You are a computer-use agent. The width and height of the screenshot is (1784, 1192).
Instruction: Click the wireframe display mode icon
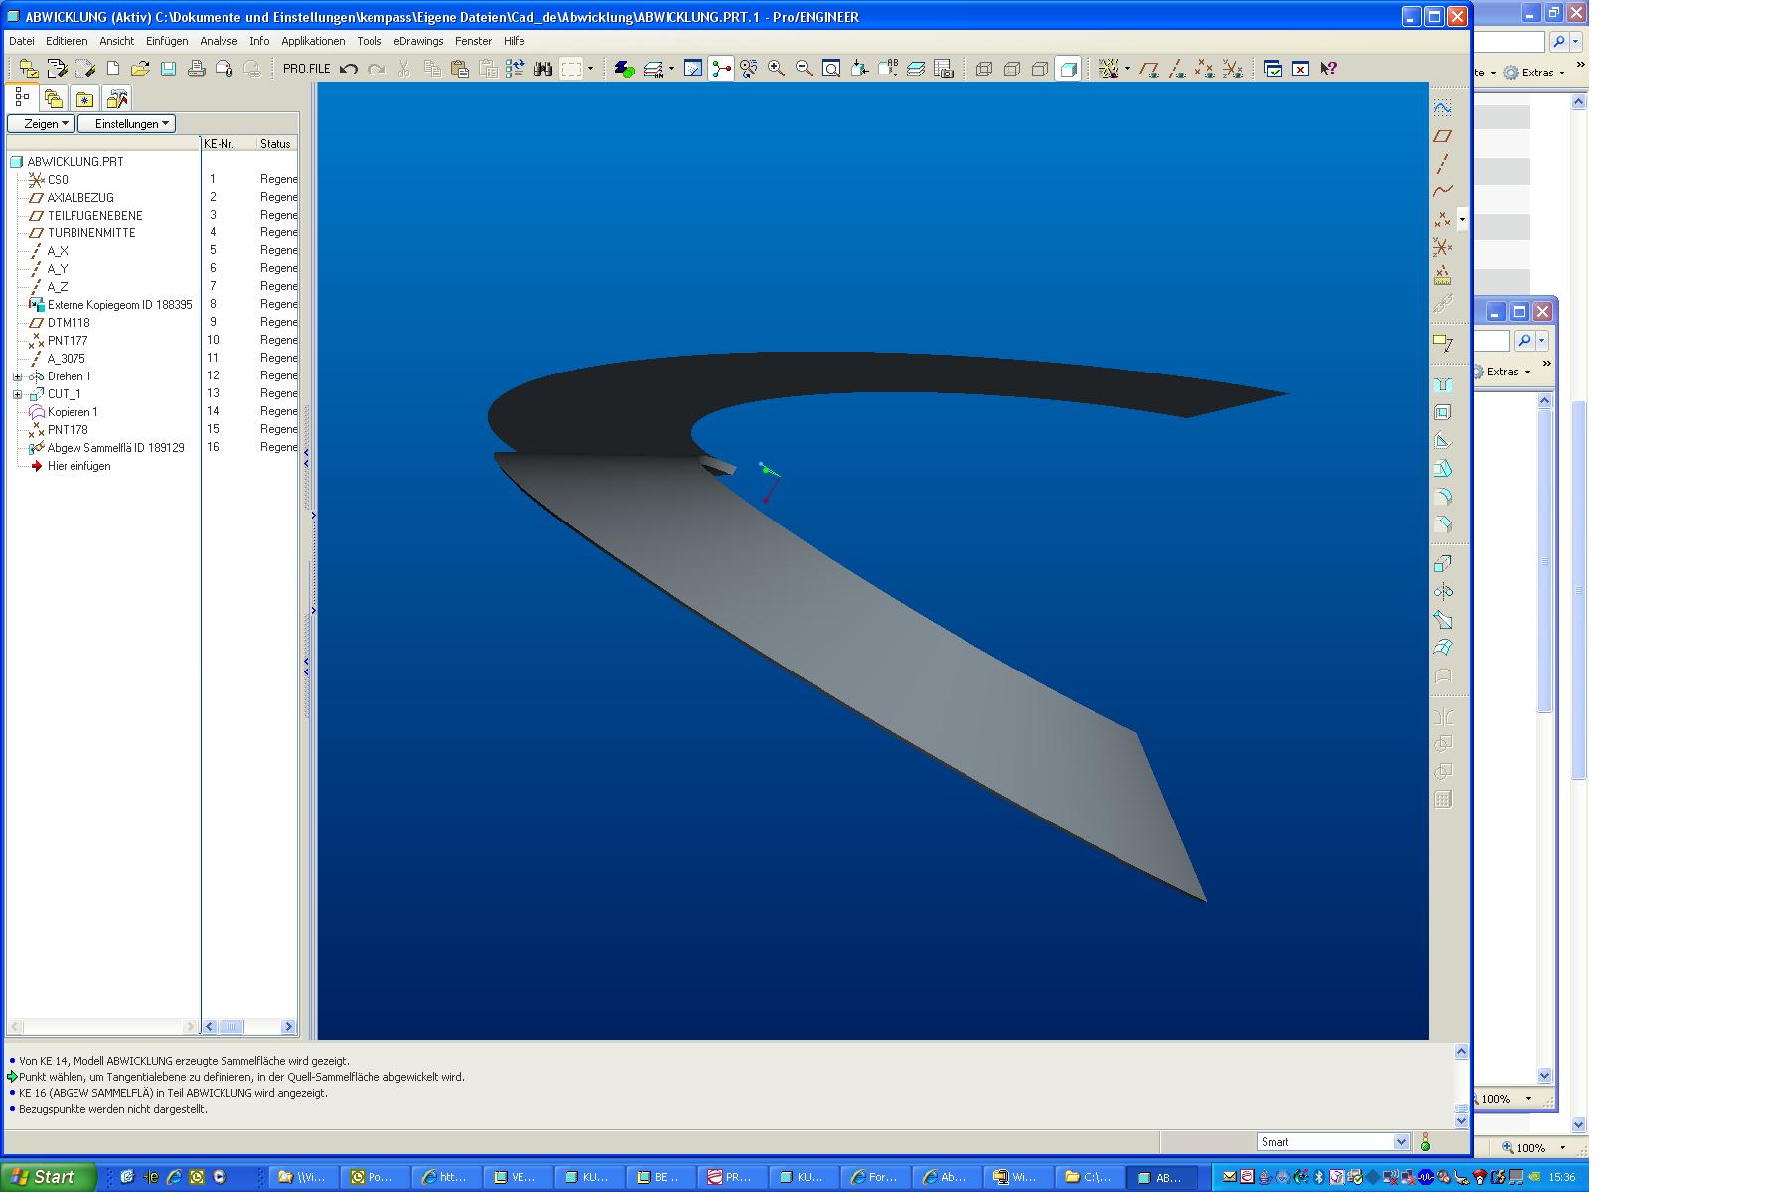click(984, 69)
